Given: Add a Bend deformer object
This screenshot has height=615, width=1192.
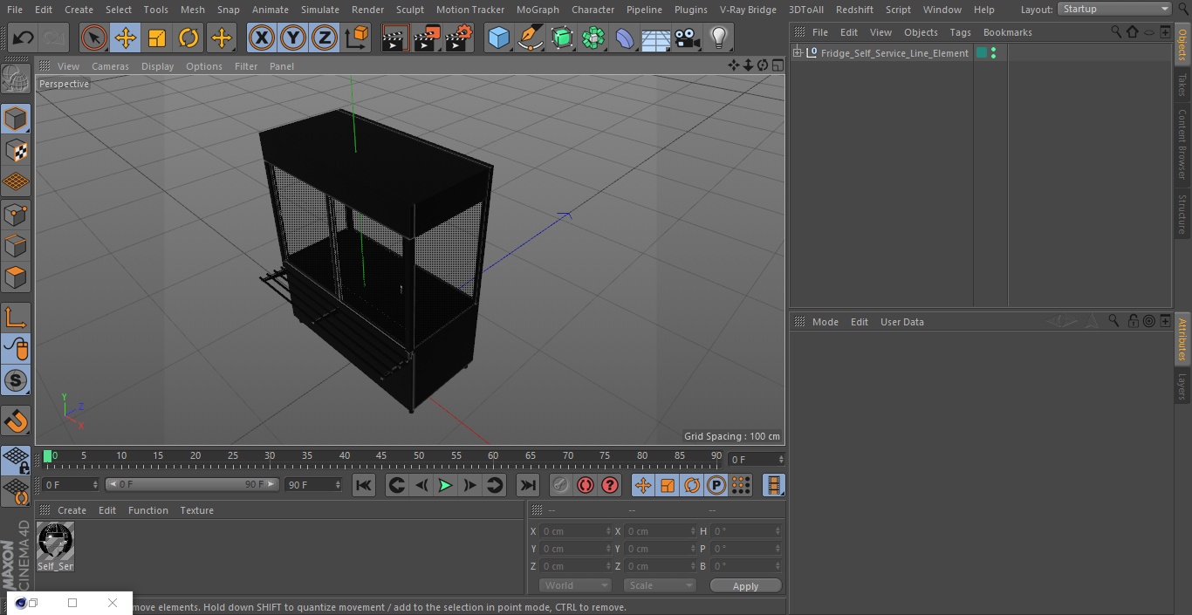Looking at the screenshot, I should [x=625, y=38].
